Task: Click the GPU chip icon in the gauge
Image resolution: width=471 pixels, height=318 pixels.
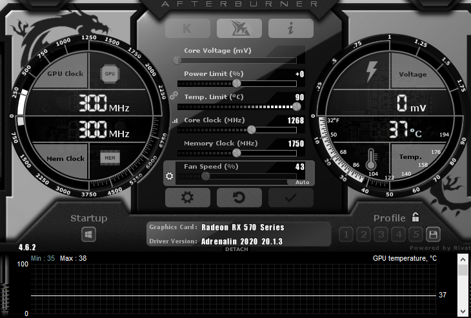Action: pos(110,74)
